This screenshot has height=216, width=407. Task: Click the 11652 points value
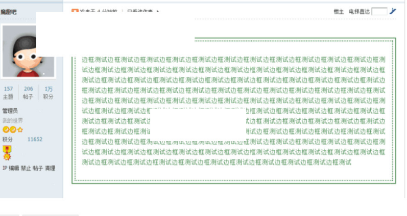tap(35, 139)
